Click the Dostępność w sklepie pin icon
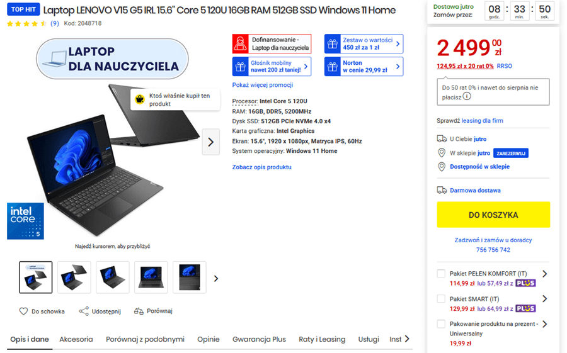 pos(442,167)
